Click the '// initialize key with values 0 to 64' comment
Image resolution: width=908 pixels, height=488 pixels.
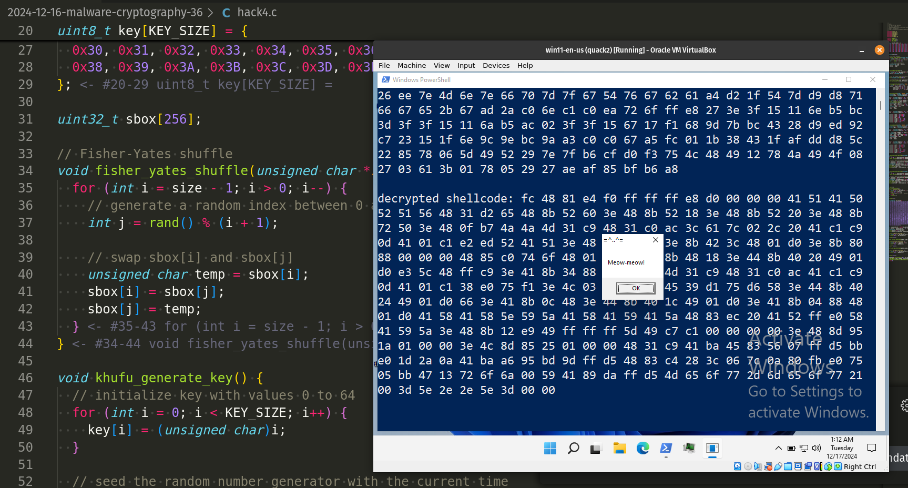point(214,395)
